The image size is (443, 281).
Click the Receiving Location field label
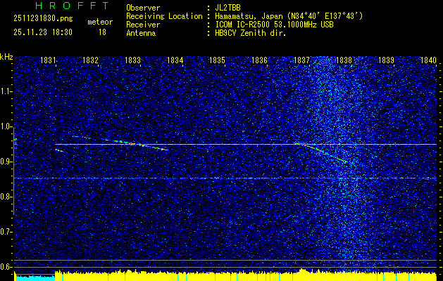164,15
